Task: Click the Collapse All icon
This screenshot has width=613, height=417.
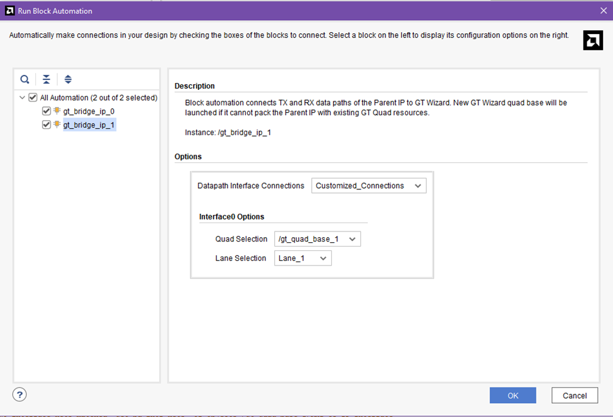Action: coord(47,79)
